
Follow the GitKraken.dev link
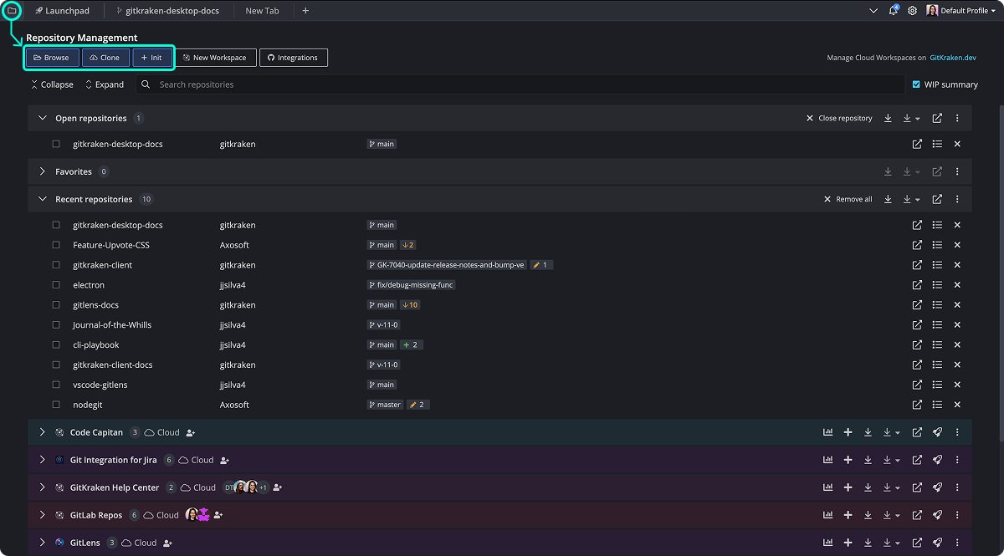(953, 58)
